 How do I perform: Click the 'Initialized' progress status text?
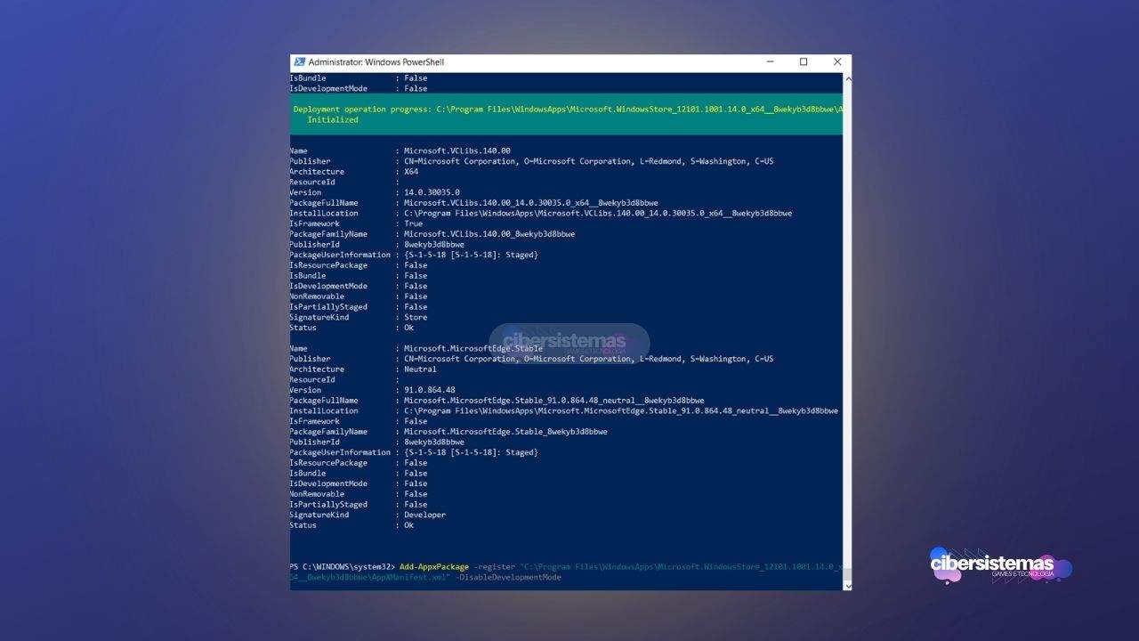pos(333,119)
